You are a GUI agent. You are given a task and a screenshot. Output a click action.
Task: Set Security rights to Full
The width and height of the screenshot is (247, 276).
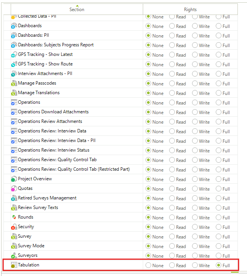218,227
